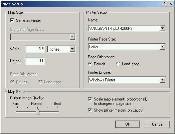Screen dimensions: 175x134
Task: Open the printer Name dropdown
Action: tap(162, 28)
